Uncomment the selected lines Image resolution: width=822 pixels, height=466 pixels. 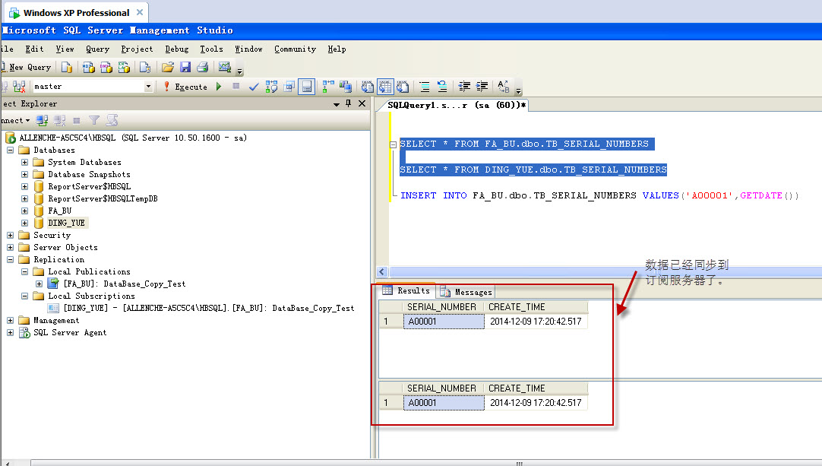click(442, 87)
